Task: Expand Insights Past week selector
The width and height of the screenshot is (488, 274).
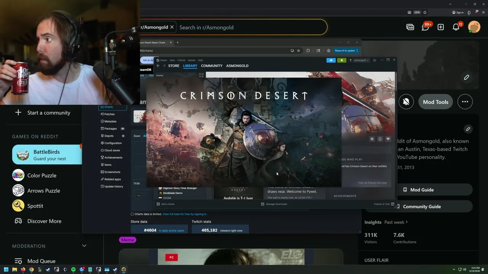Action: (396, 222)
